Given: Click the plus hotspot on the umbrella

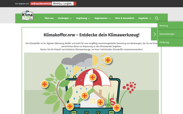Looking at the screenshot, I should point(92,77).
